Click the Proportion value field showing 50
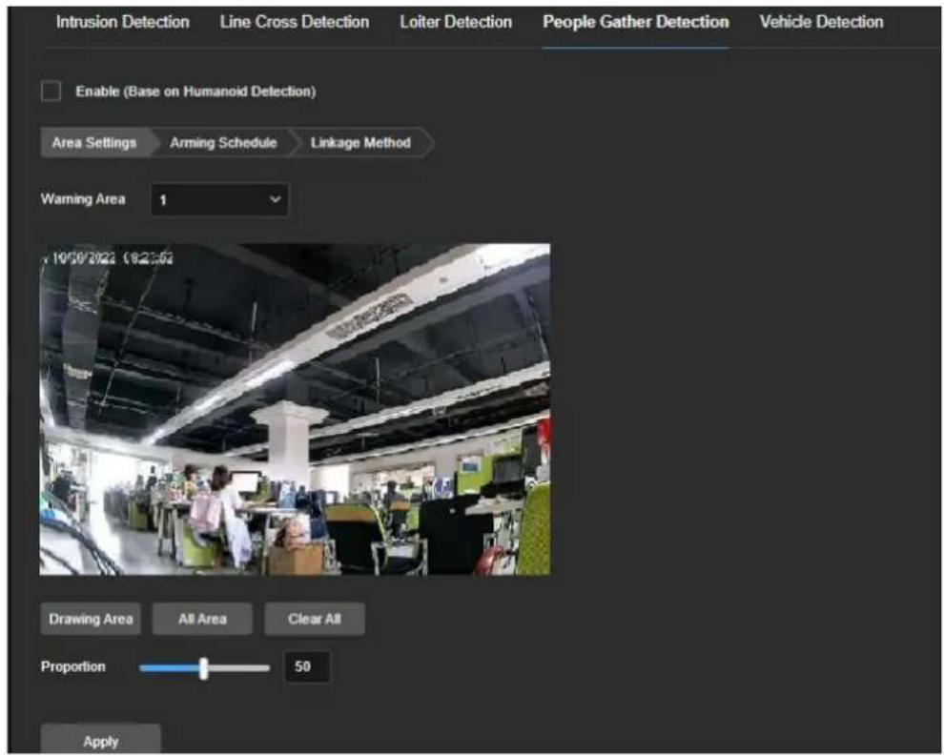Image resolution: width=944 pixels, height=756 pixels. [x=307, y=667]
